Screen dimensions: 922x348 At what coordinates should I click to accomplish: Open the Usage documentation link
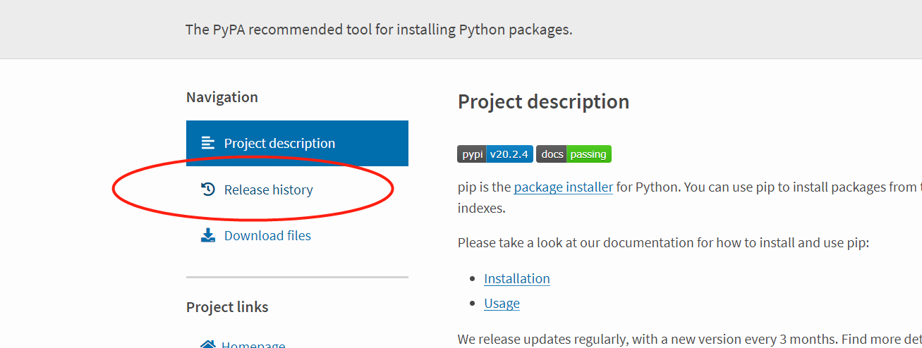(x=502, y=304)
